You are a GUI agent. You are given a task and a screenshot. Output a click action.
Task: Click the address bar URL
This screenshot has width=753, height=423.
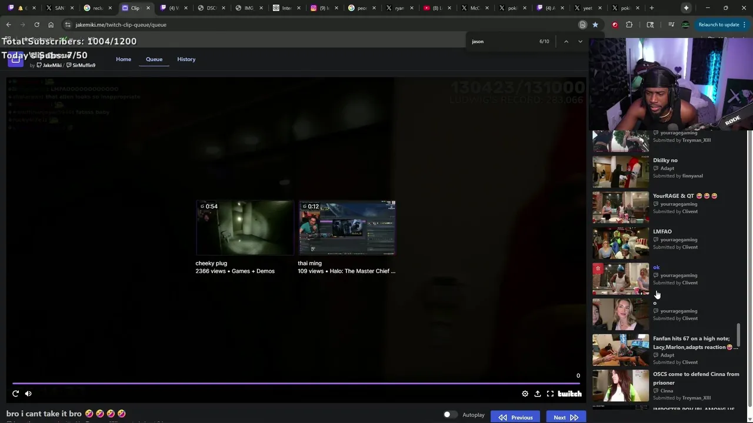coord(121,25)
